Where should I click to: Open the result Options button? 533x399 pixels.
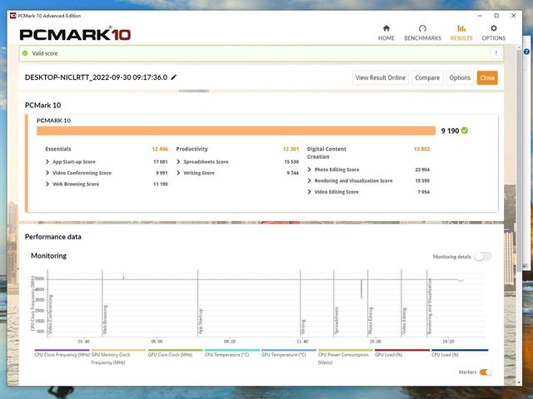click(460, 77)
